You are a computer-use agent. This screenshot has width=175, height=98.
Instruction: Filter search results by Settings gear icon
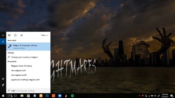click(22, 35)
